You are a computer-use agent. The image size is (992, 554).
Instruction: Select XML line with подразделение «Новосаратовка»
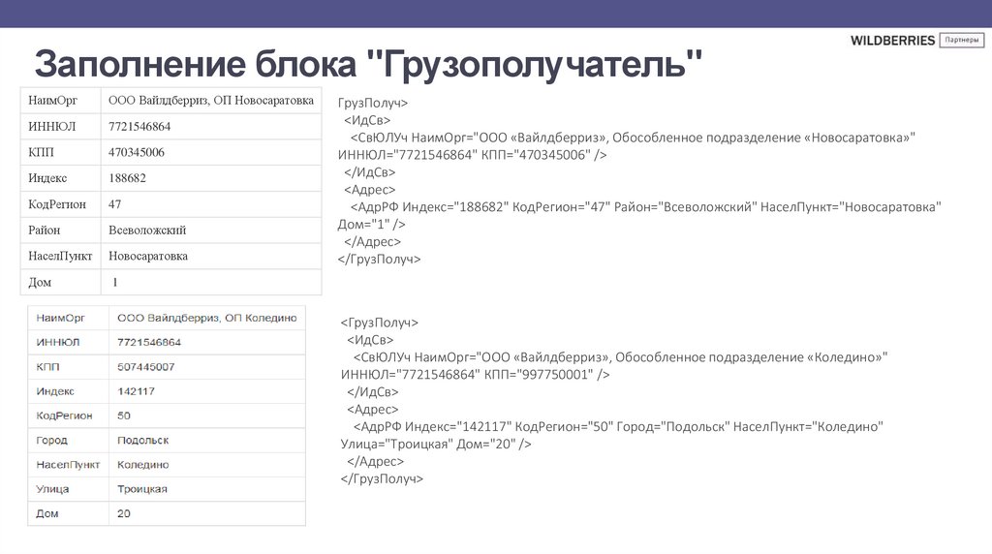point(633,138)
